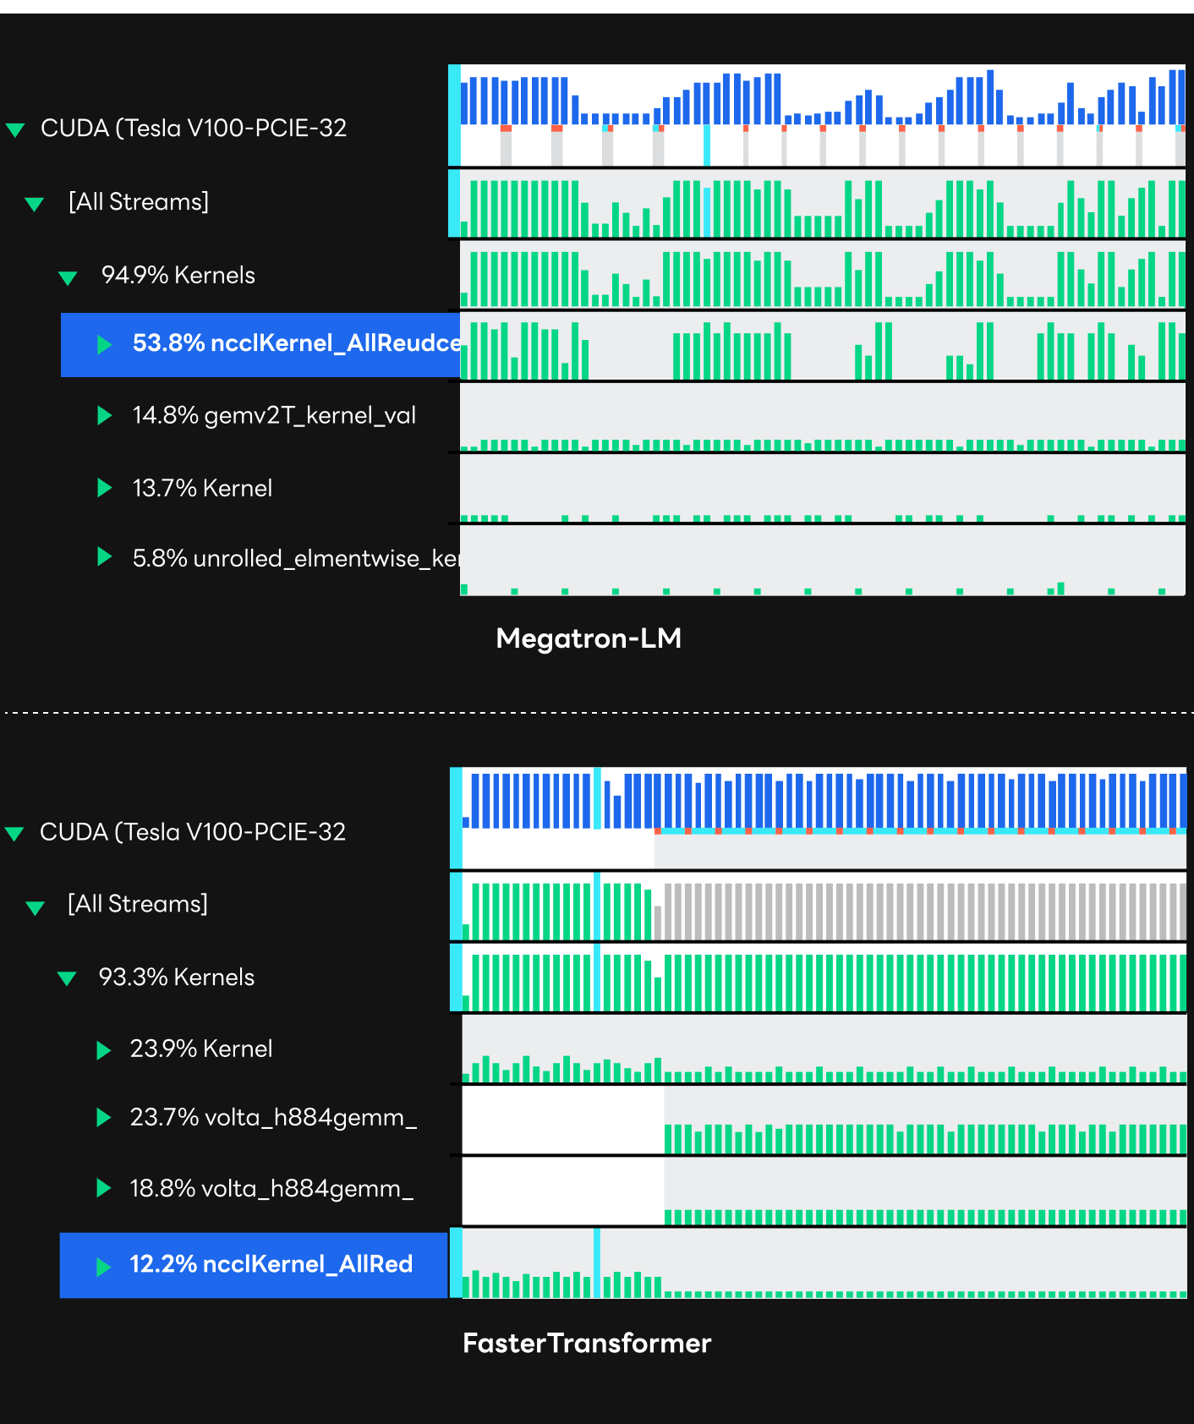Image resolution: width=1194 pixels, height=1424 pixels.
Task: Expand the 53.8% ncclKernel_AllReudce arrow
Action: (x=105, y=344)
